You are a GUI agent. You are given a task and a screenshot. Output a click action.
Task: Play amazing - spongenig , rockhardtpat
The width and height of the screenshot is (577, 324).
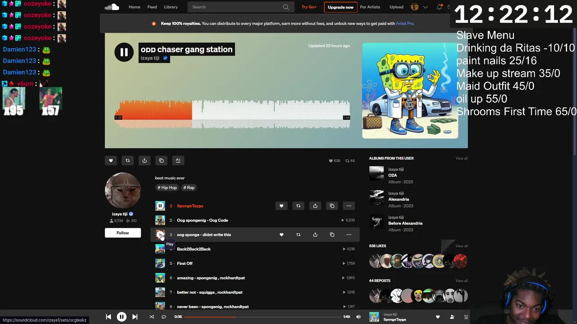click(x=160, y=278)
